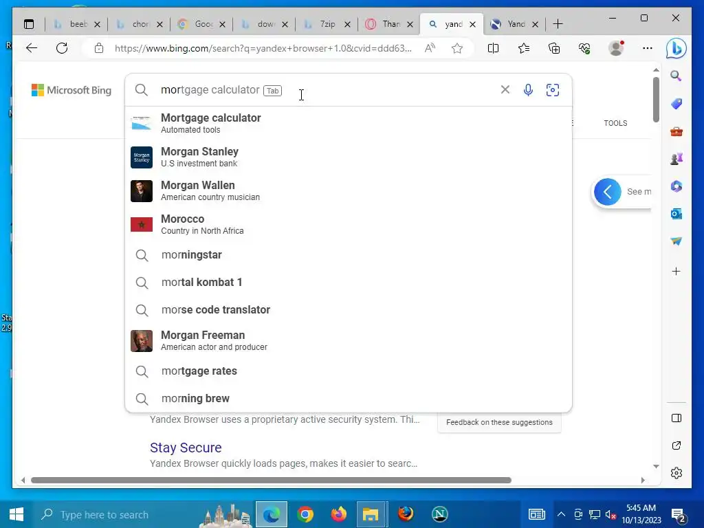Show hidden system tray icons
The image size is (704, 528).
pos(561,514)
